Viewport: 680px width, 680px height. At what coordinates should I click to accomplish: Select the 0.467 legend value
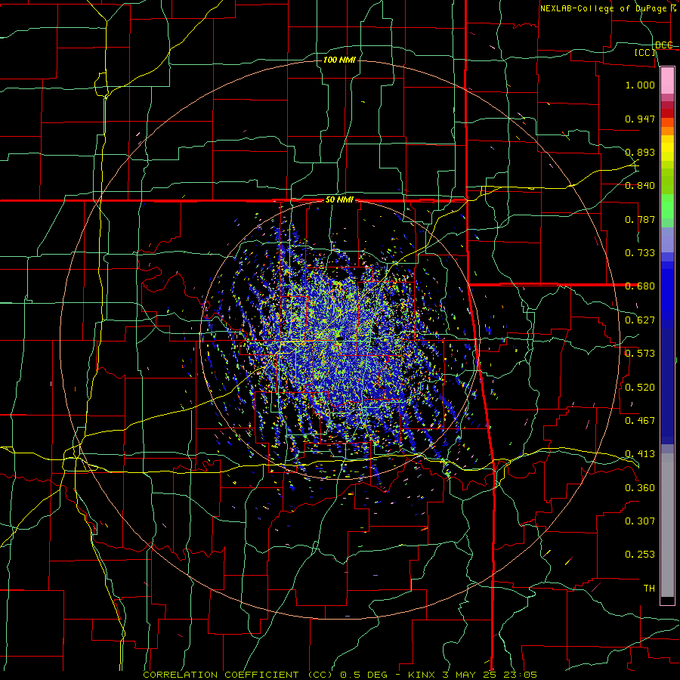(x=640, y=421)
